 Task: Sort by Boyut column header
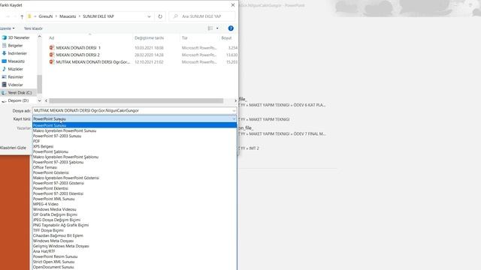click(226, 38)
